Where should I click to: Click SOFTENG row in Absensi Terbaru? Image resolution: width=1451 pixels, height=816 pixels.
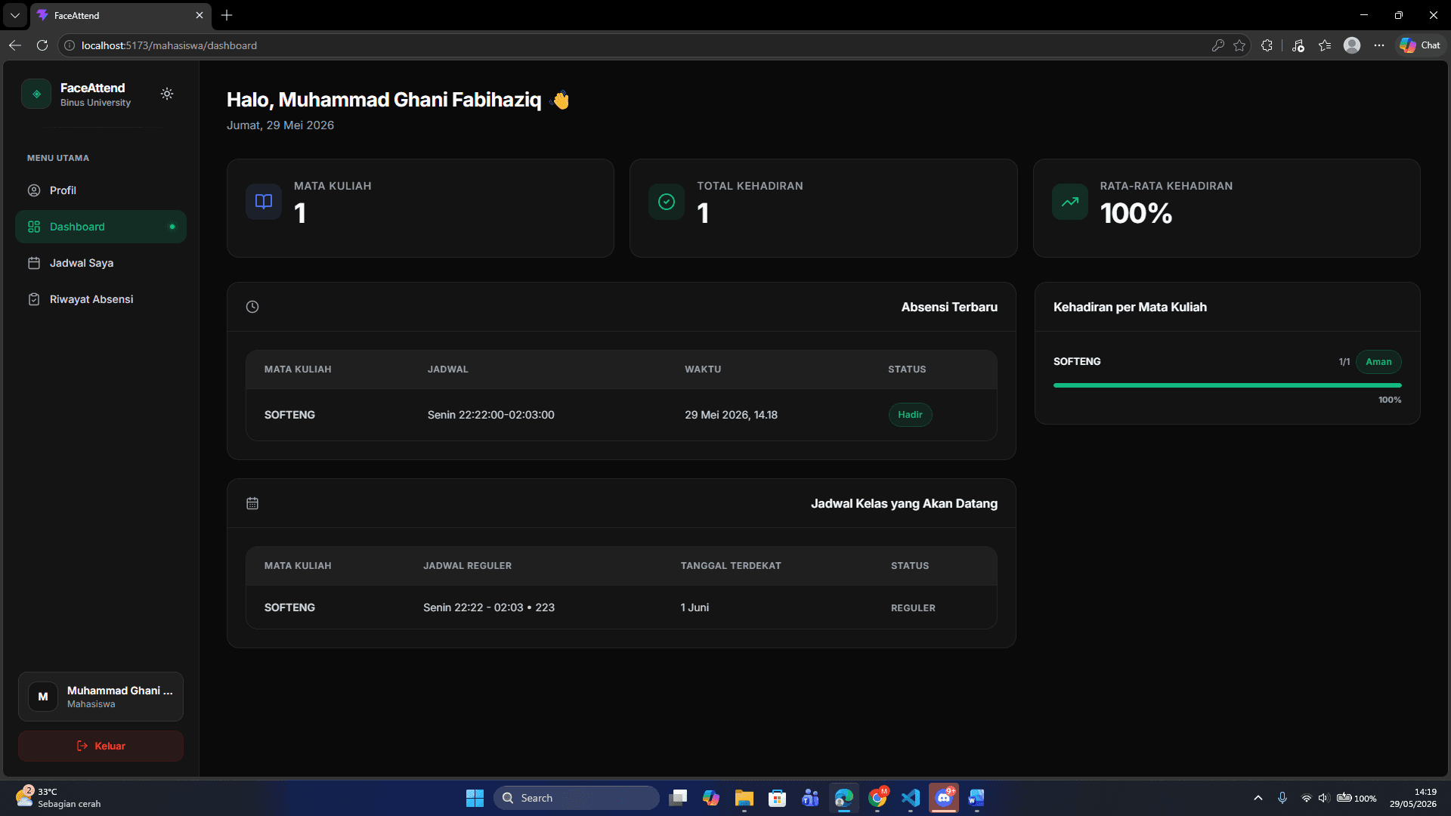pyautogui.click(x=621, y=415)
